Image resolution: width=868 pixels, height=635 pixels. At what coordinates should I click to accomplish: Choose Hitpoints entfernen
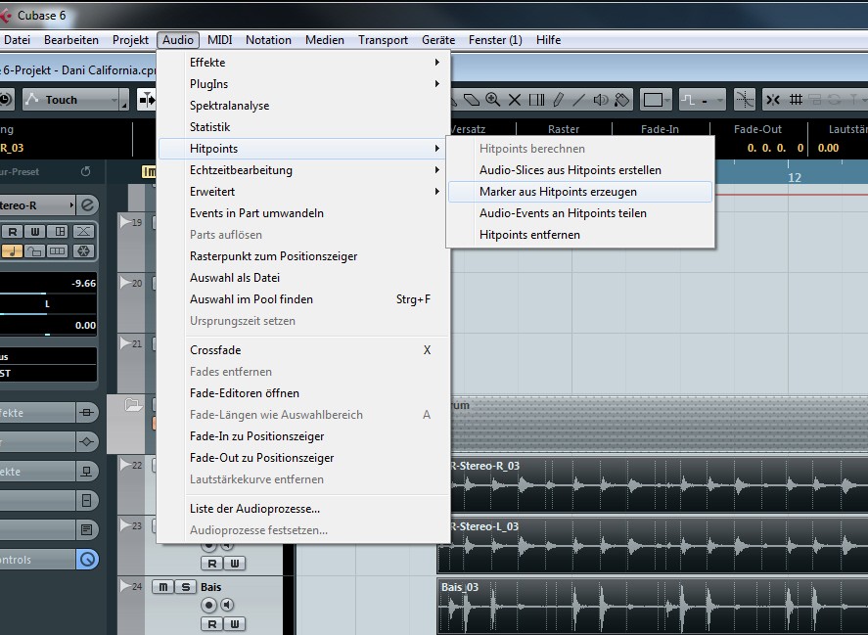tap(580, 235)
